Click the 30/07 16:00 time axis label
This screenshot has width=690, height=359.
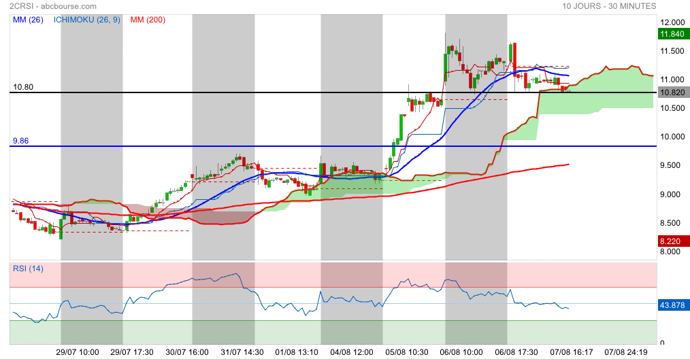click(187, 352)
